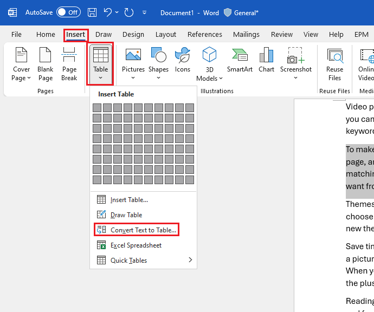
Task: Click the Excel Spreadsheet icon
Action: coord(101,245)
